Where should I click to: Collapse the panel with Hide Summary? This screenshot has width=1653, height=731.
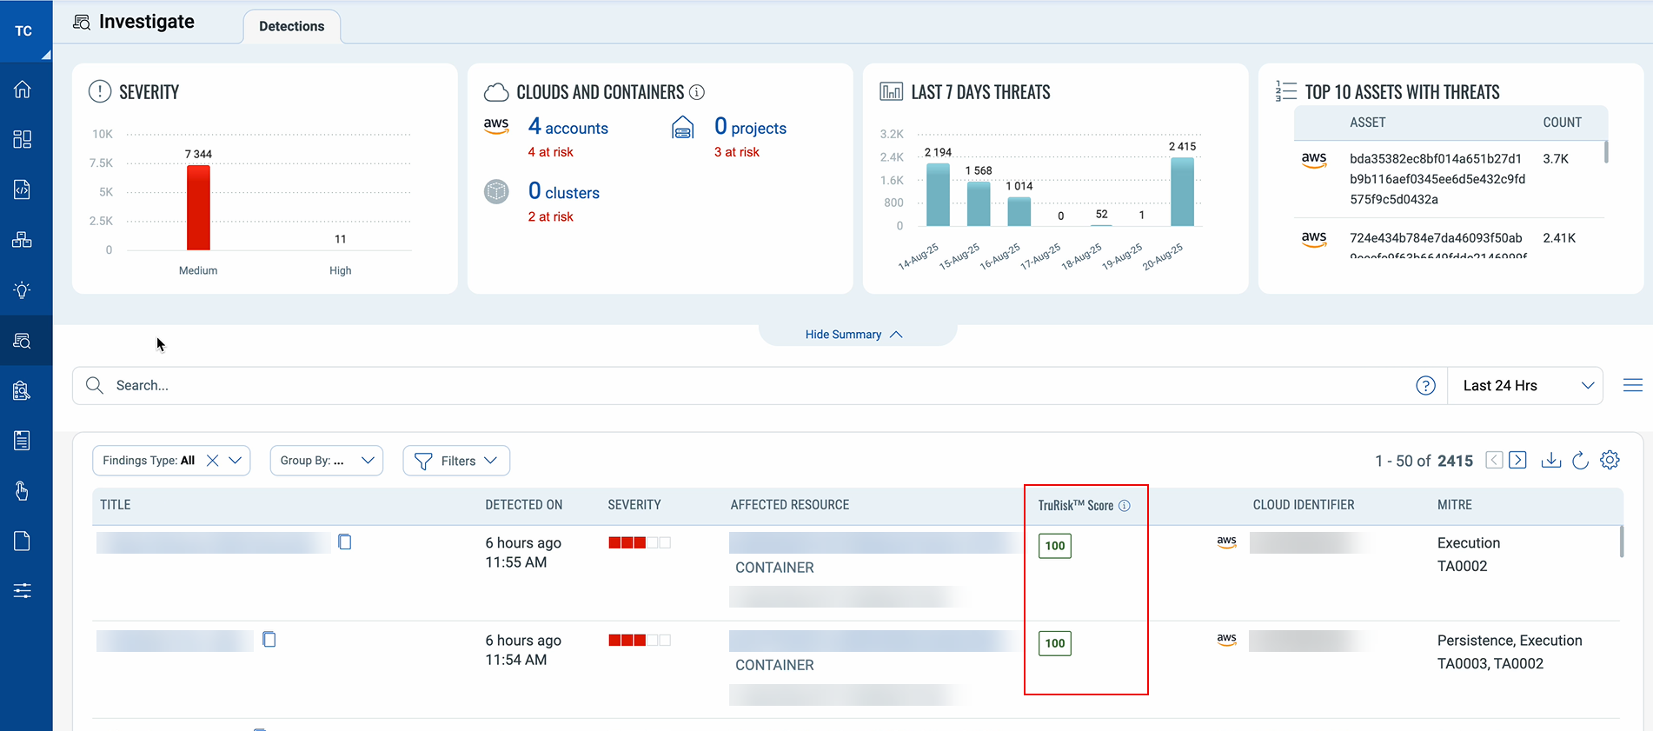pos(853,335)
